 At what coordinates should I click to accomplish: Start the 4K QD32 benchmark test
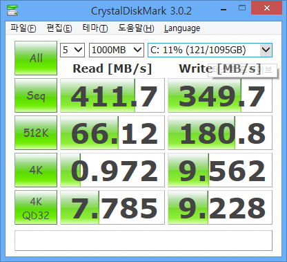pyautogui.click(x=36, y=207)
